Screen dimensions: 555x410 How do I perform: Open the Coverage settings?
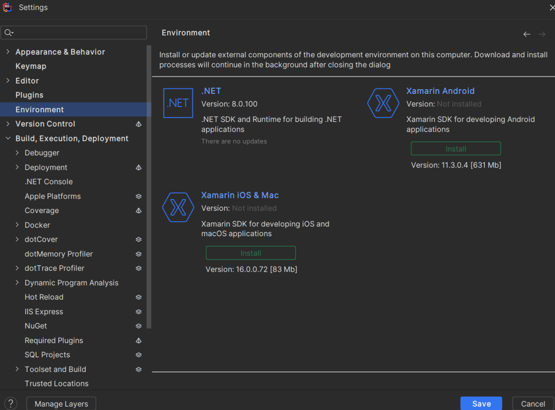[x=42, y=210]
